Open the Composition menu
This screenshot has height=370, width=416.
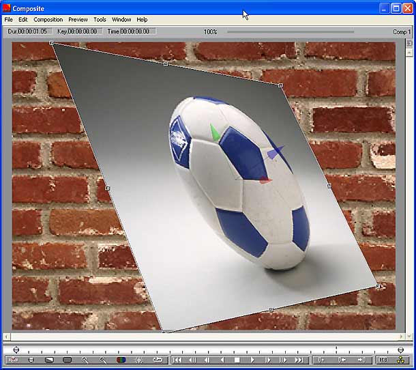pyautogui.click(x=48, y=20)
